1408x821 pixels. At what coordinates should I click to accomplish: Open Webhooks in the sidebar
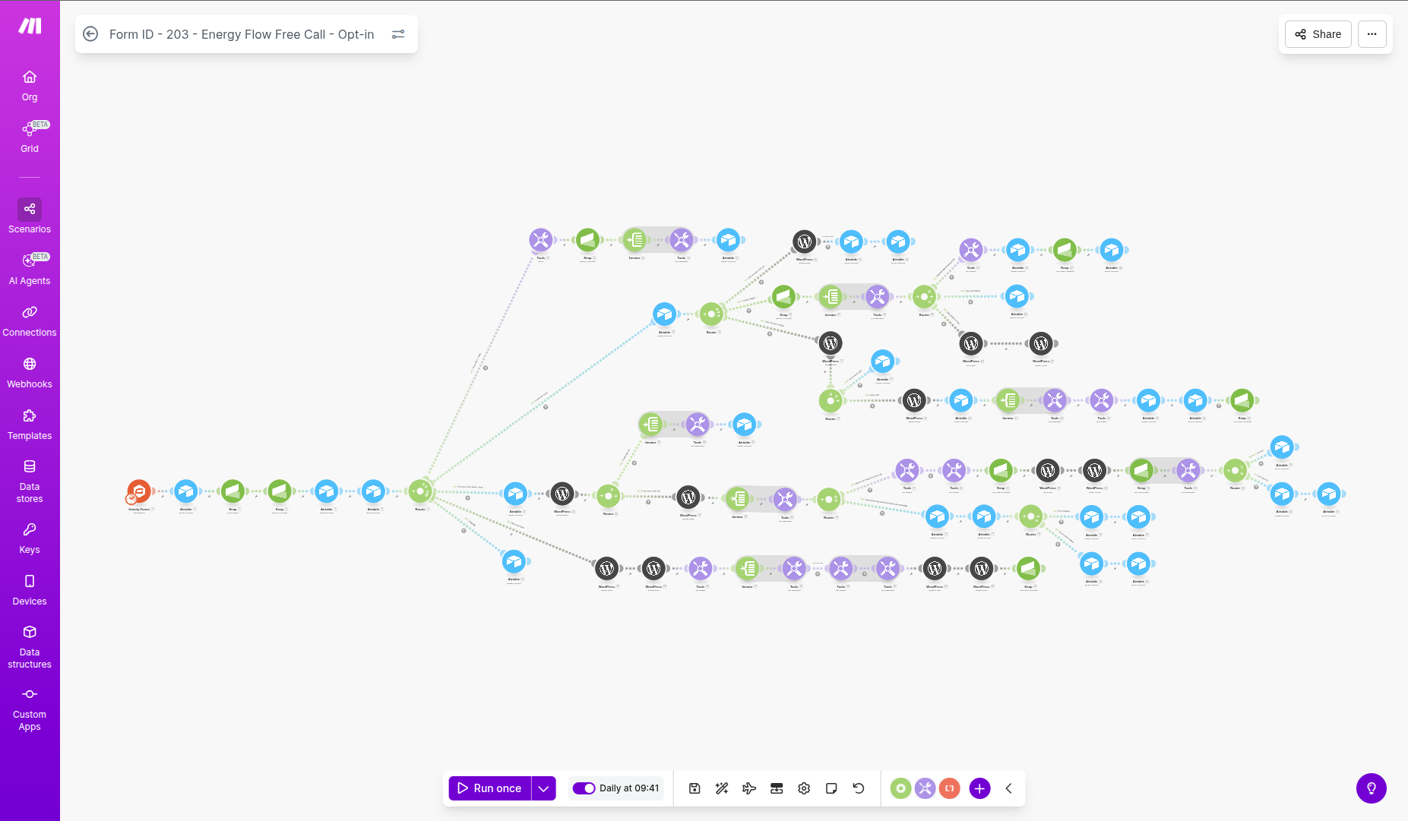point(30,371)
